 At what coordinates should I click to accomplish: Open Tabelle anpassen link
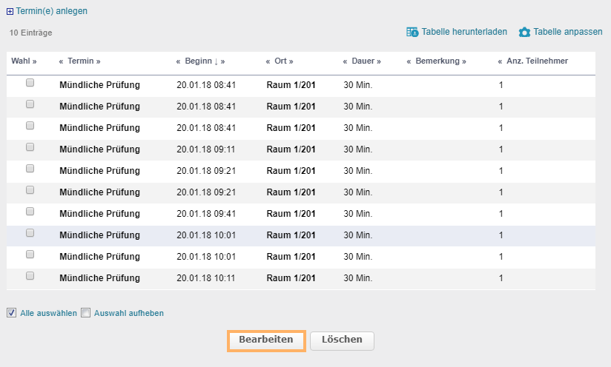pyautogui.click(x=567, y=32)
